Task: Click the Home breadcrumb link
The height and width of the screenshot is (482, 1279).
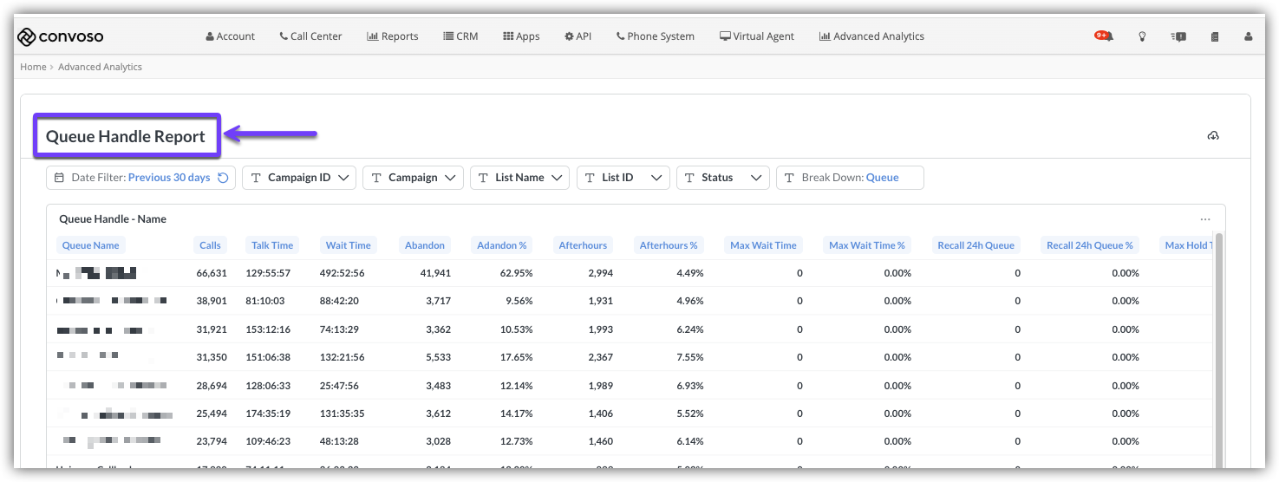Action: click(x=33, y=67)
